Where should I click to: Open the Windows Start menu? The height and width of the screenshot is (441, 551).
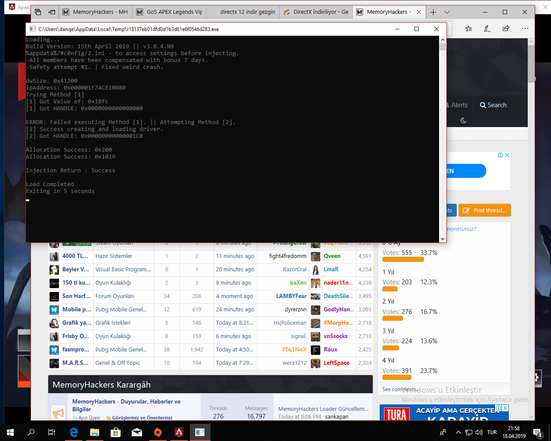(x=10, y=432)
